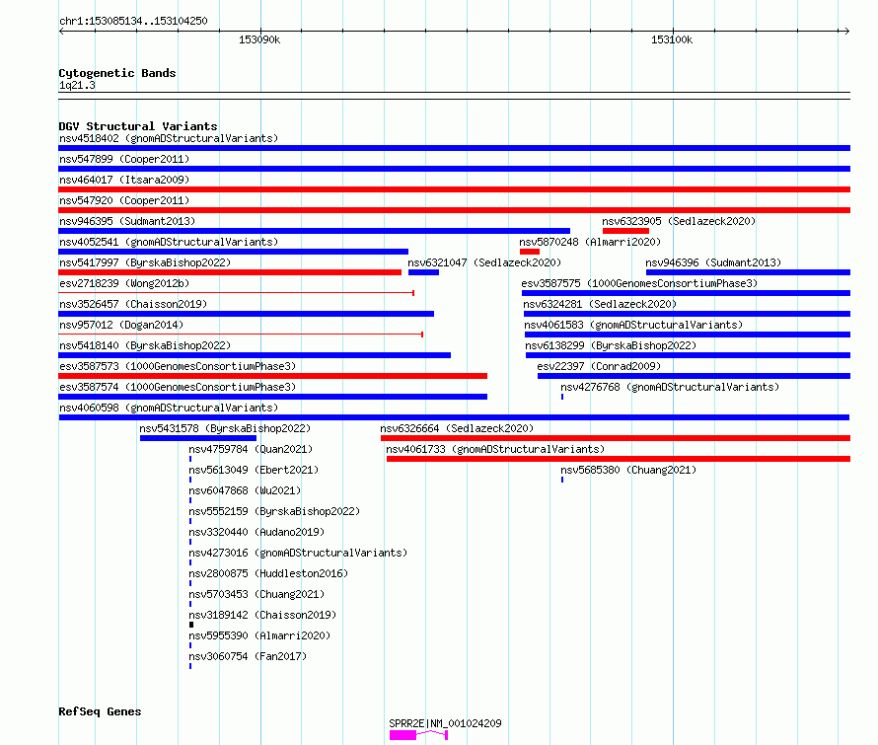Open the nsv464017 (Itsara2009) variant

(x=124, y=180)
